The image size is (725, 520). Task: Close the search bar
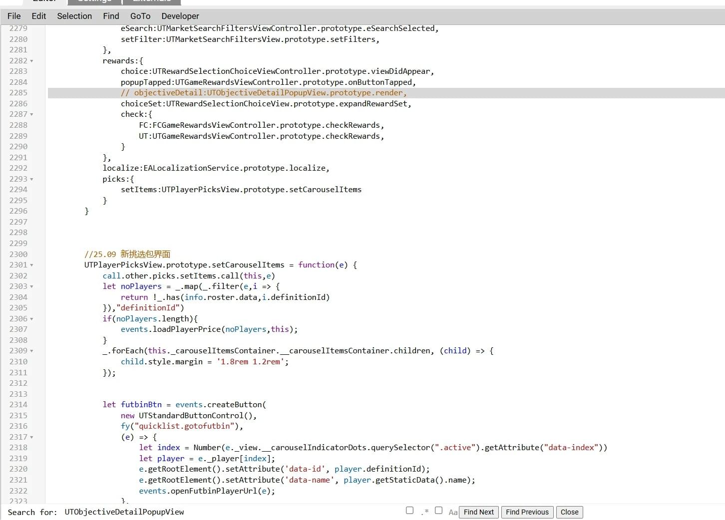click(x=569, y=512)
